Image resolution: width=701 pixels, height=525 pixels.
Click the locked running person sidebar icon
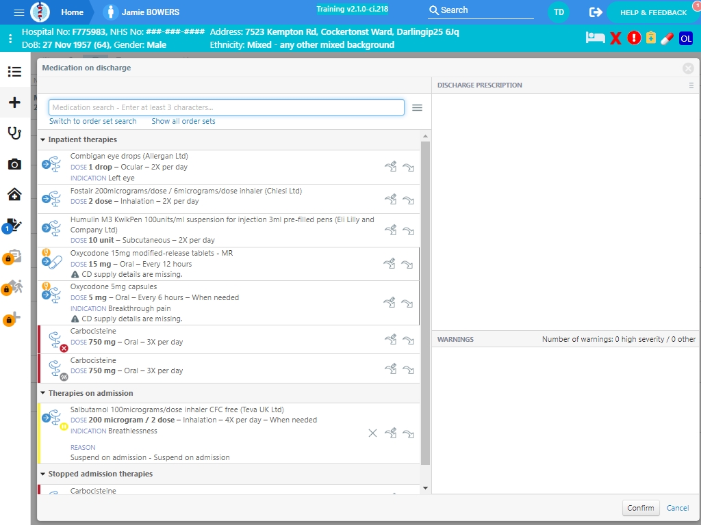(12, 287)
